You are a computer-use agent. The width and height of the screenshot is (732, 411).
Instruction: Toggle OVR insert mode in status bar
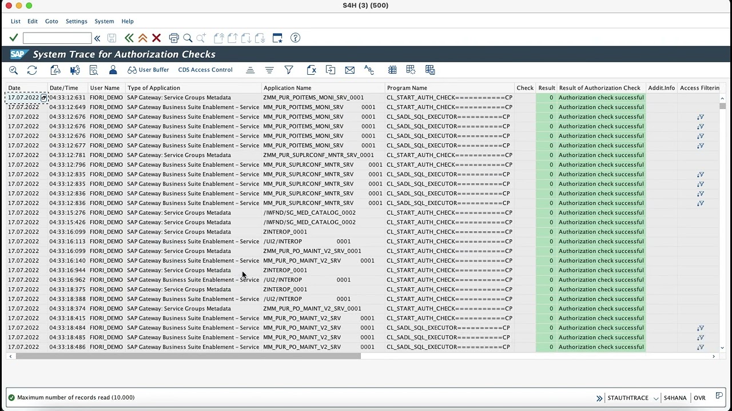point(699,398)
